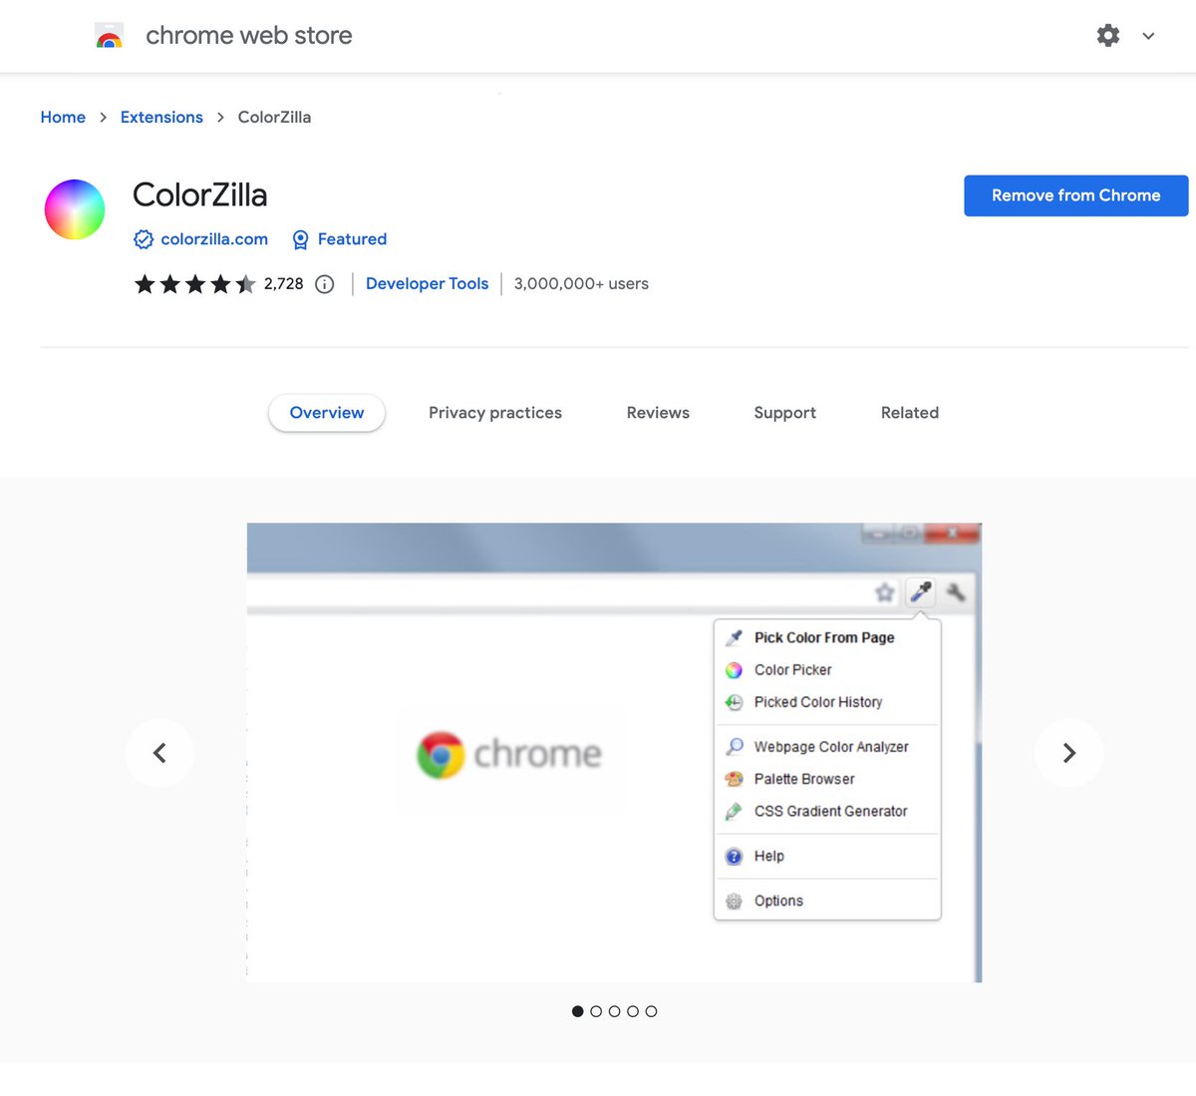The image size is (1196, 1096).
Task: Select Picked Color History menu entry
Action: click(827, 702)
